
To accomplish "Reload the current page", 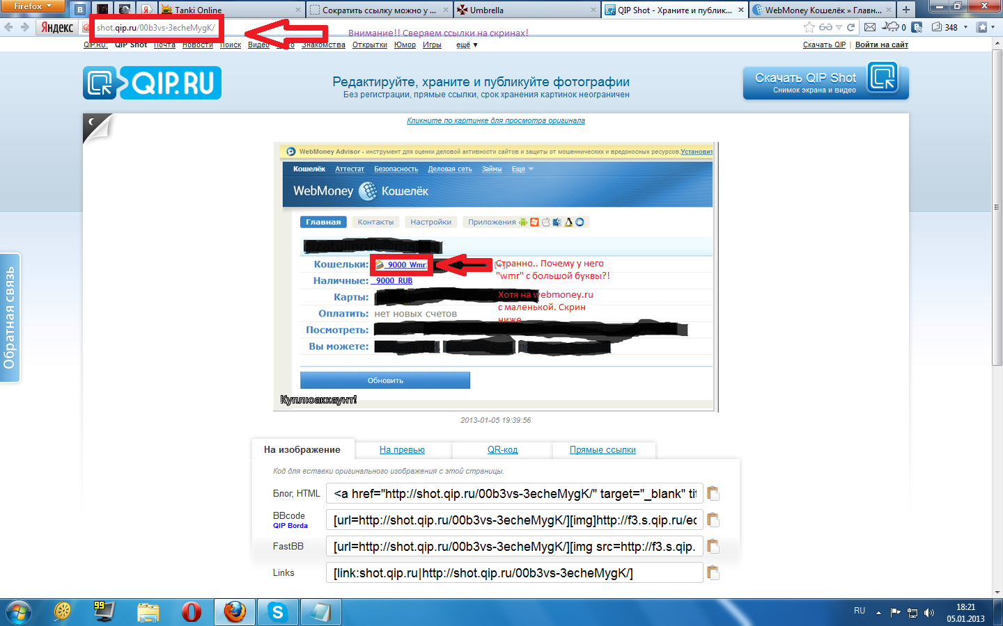I will (x=850, y=27).
